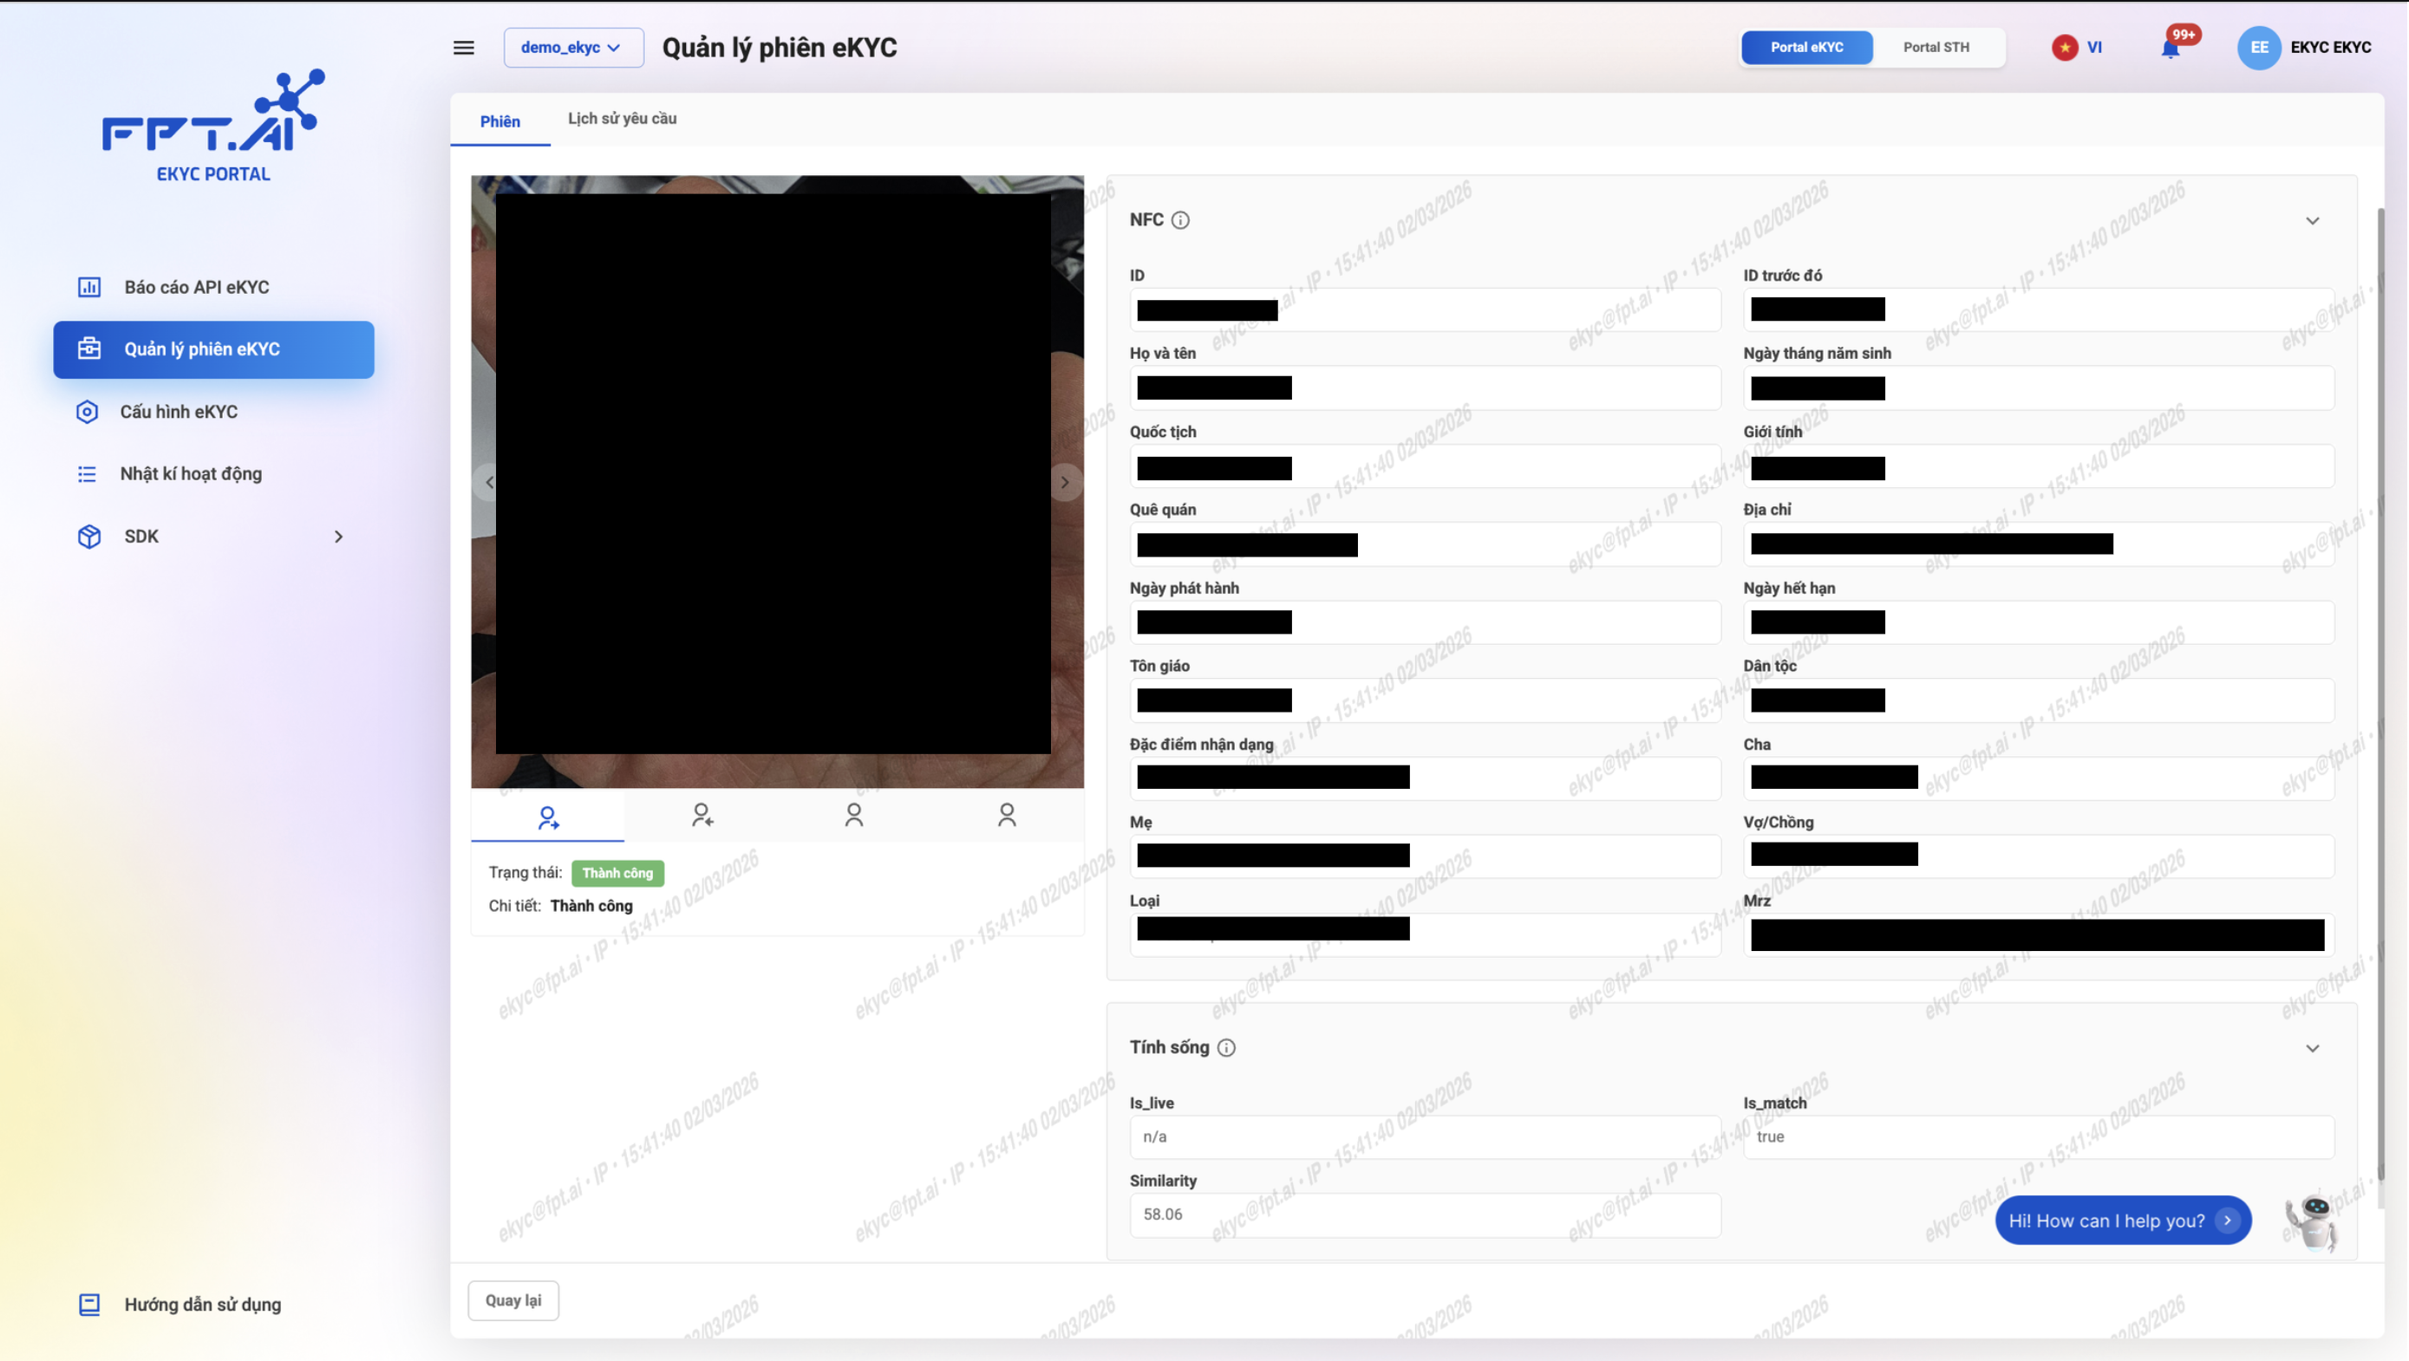Click the green Thành công status badge
This screenshot has width=2409, height=1361.
point(617,873)
